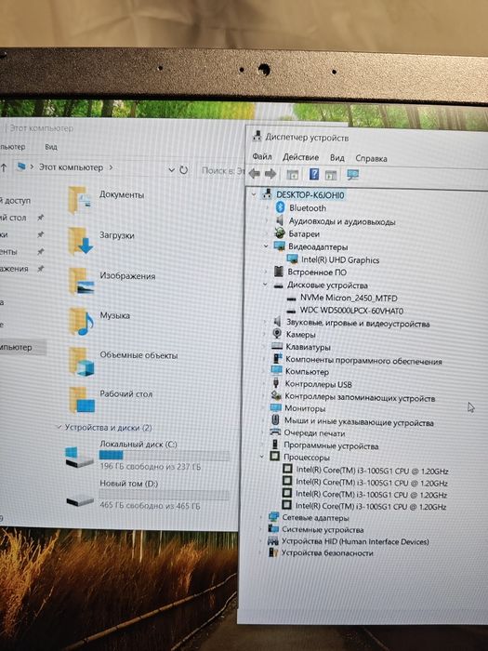Open the Документы folder in Explorer
This screenshot has height=651, width=488.
coord(122,194)
